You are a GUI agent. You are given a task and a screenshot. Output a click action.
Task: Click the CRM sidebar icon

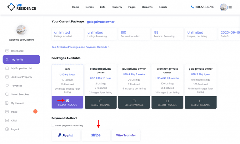pos(7,121)
